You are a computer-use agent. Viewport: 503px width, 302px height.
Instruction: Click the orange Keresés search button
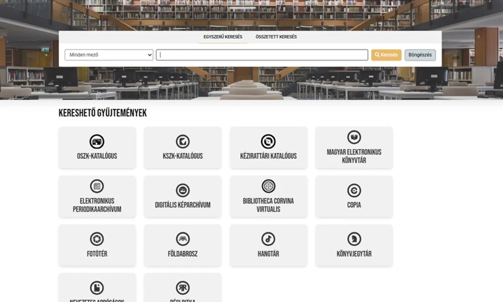386,55
